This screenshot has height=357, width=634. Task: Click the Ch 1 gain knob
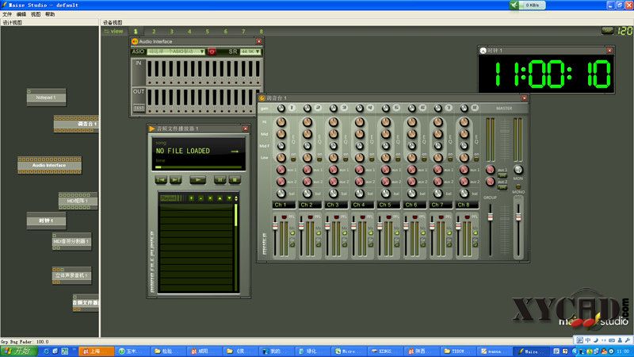281,108
